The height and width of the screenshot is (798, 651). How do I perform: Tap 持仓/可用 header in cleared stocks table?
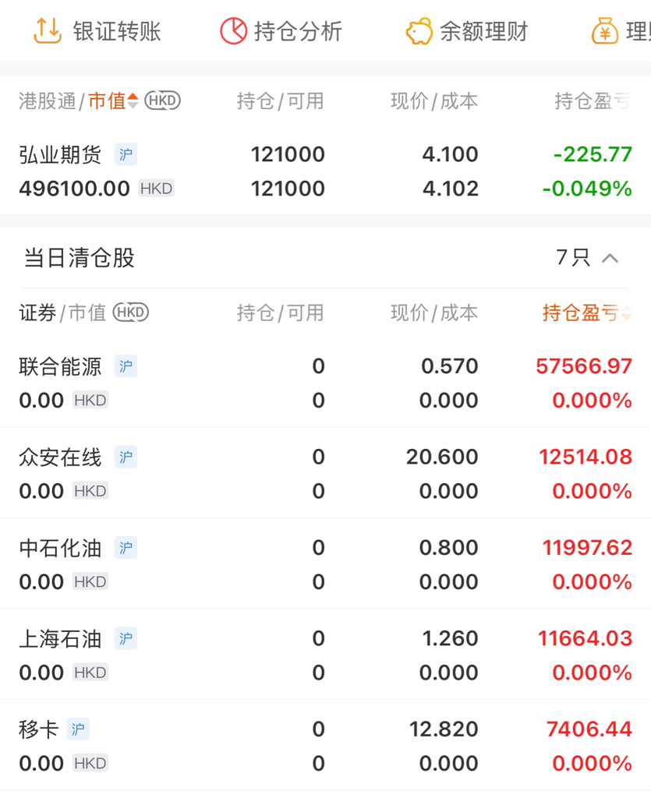click(x=281, y=312)
